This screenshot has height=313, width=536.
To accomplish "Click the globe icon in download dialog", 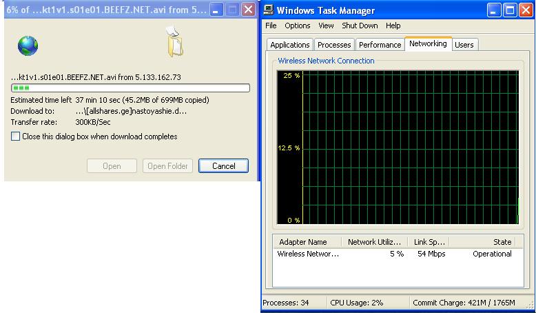I will [x=28, y=46].
